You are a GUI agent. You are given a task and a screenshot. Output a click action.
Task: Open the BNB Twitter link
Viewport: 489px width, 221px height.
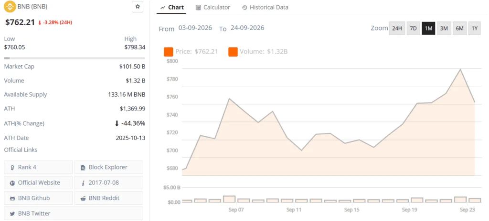coord(74,213)
